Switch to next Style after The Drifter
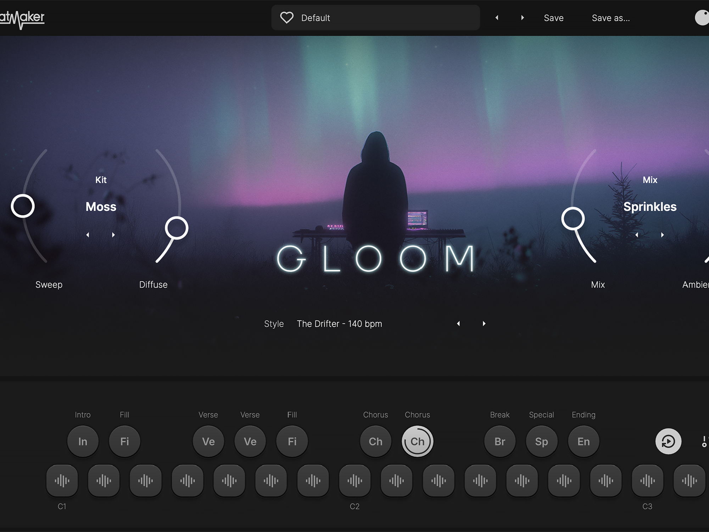The image size is (709, 532). click(484, 323)
